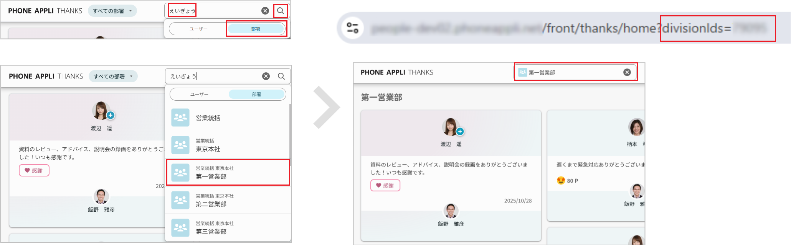Choose 第二営業部 from department results
791x245 pixels.
pyautogui.click(x=228, y=200)
